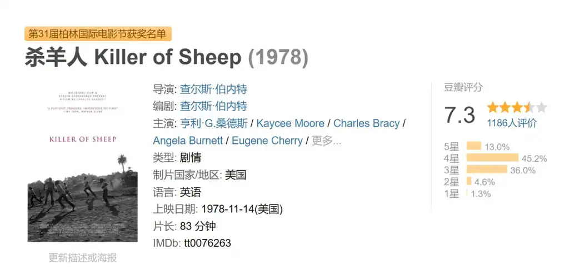Click the 5星 rating bar

point(473,146)
